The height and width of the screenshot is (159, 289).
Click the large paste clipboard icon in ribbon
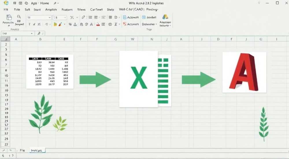coord(9,18)
